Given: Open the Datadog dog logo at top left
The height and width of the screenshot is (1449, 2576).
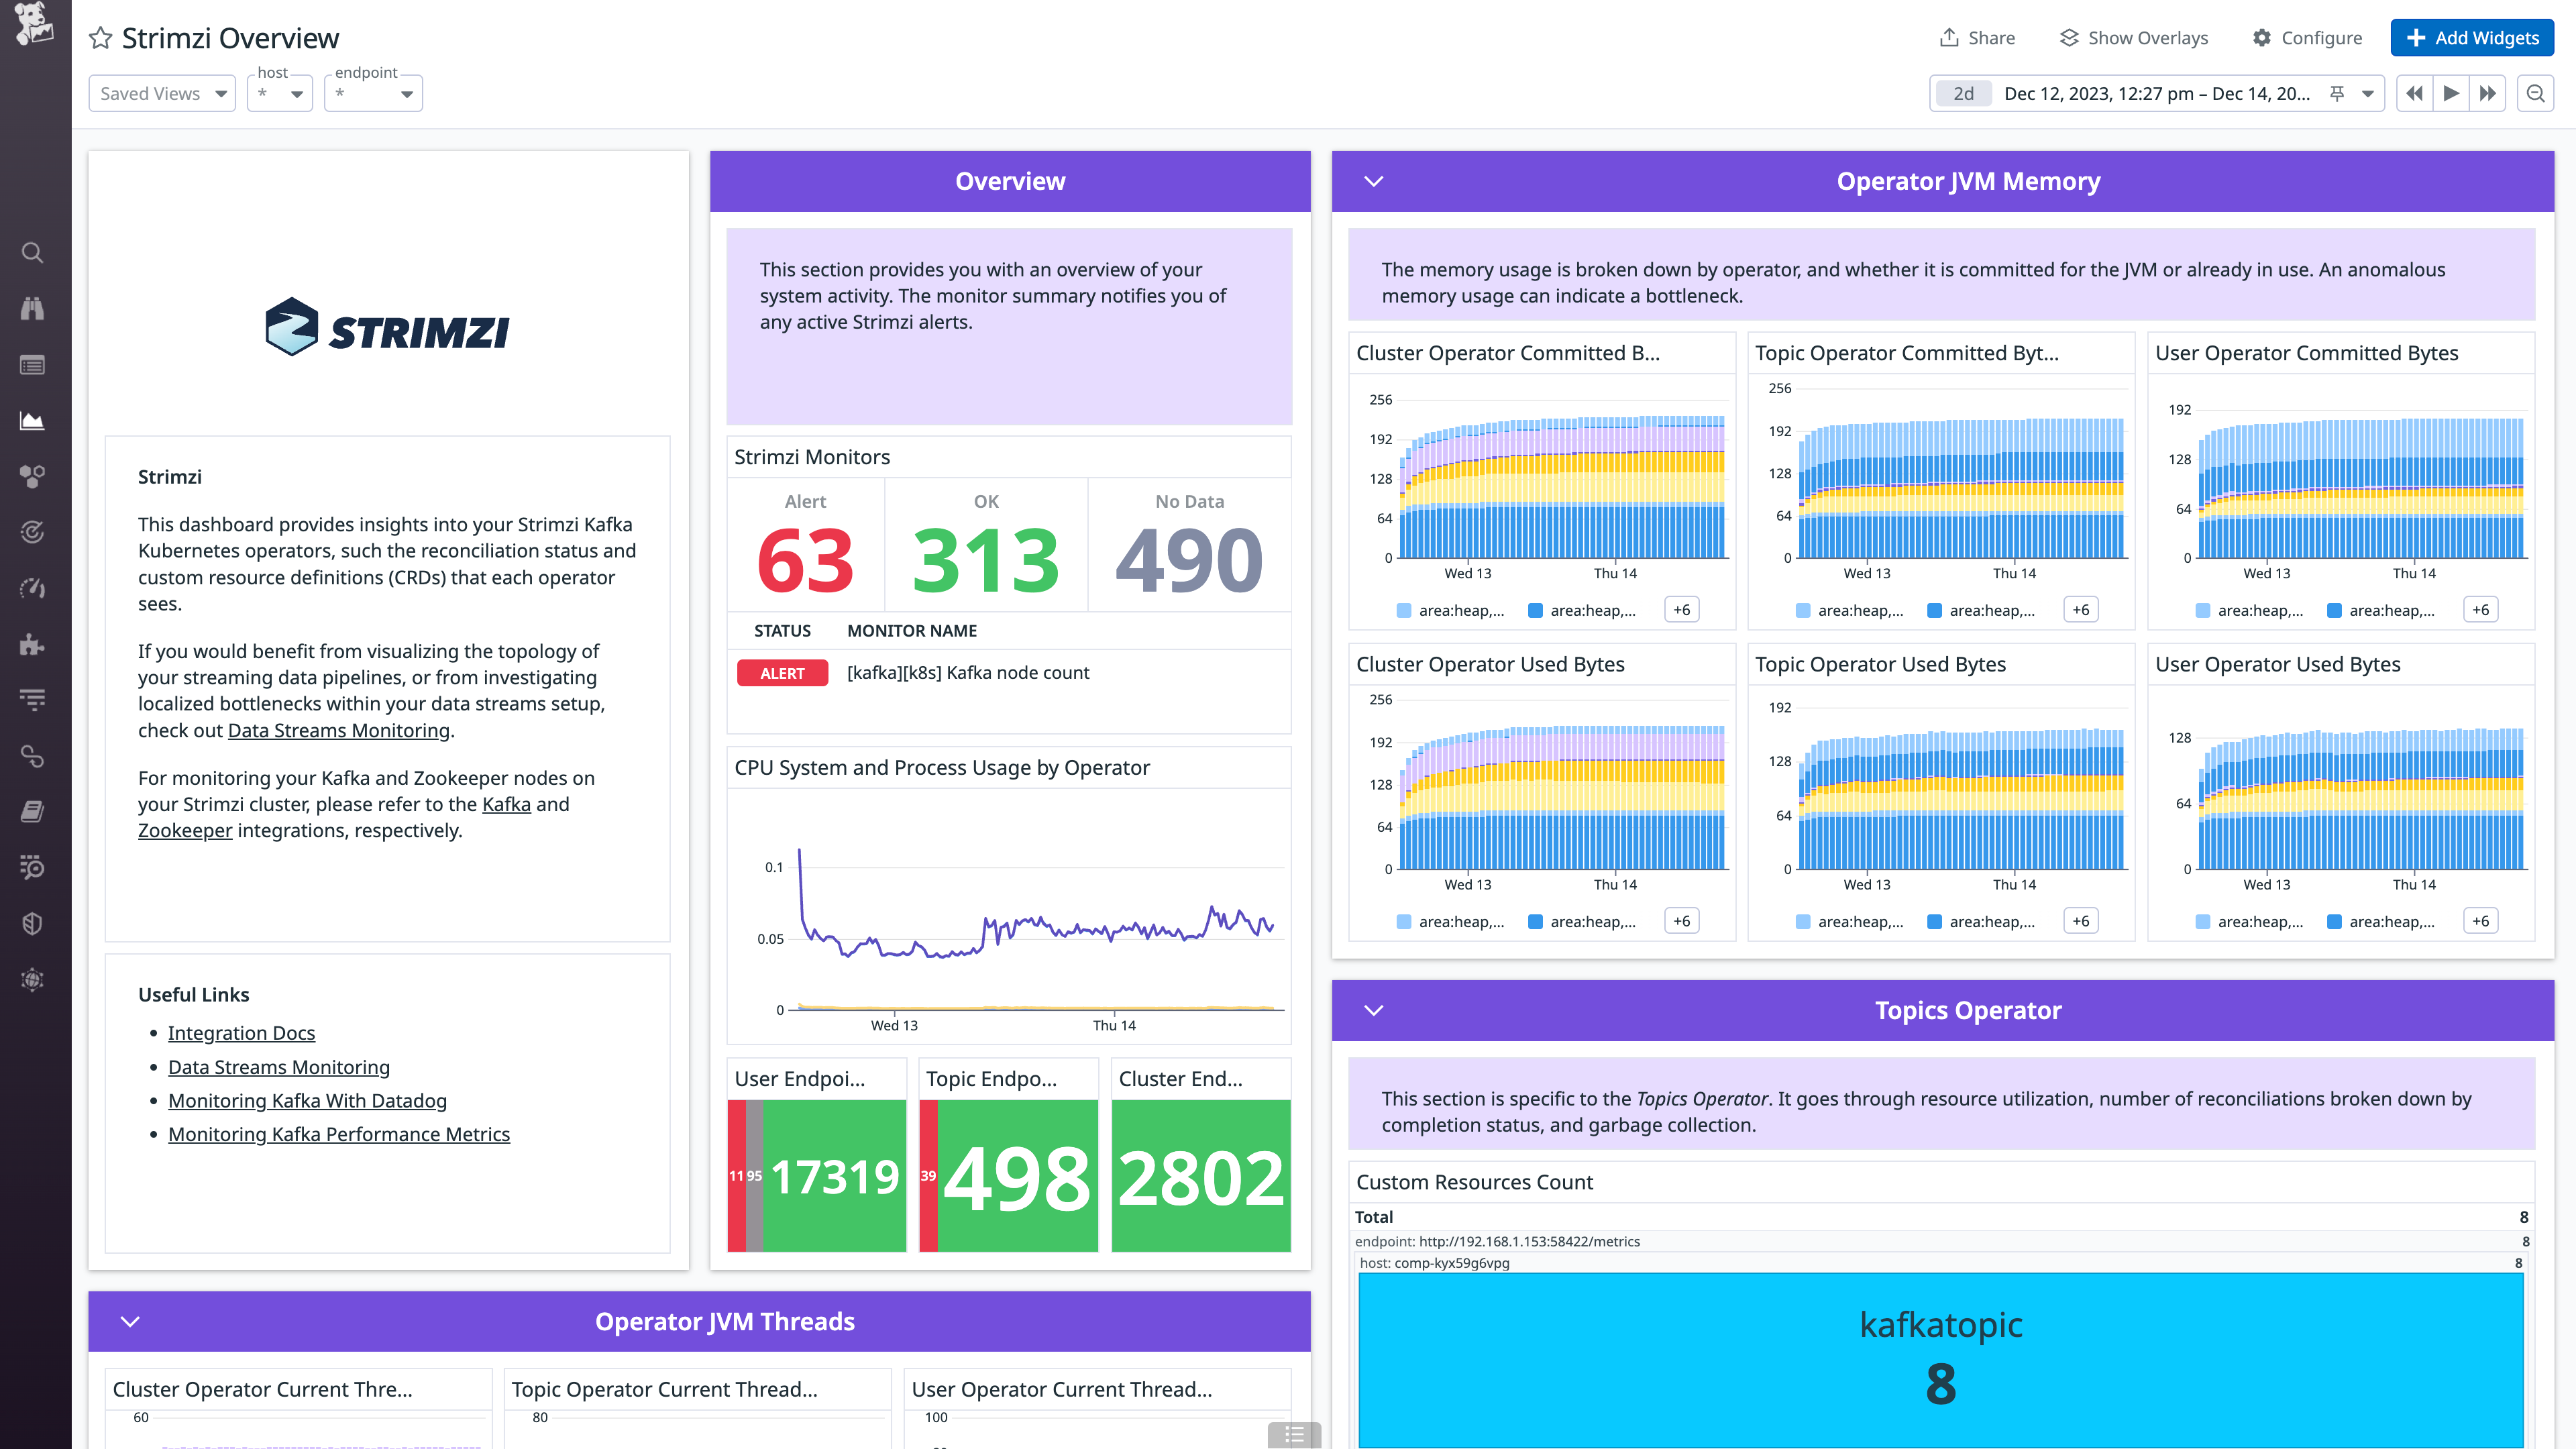Looking at the screenshot, I should 32,25.
